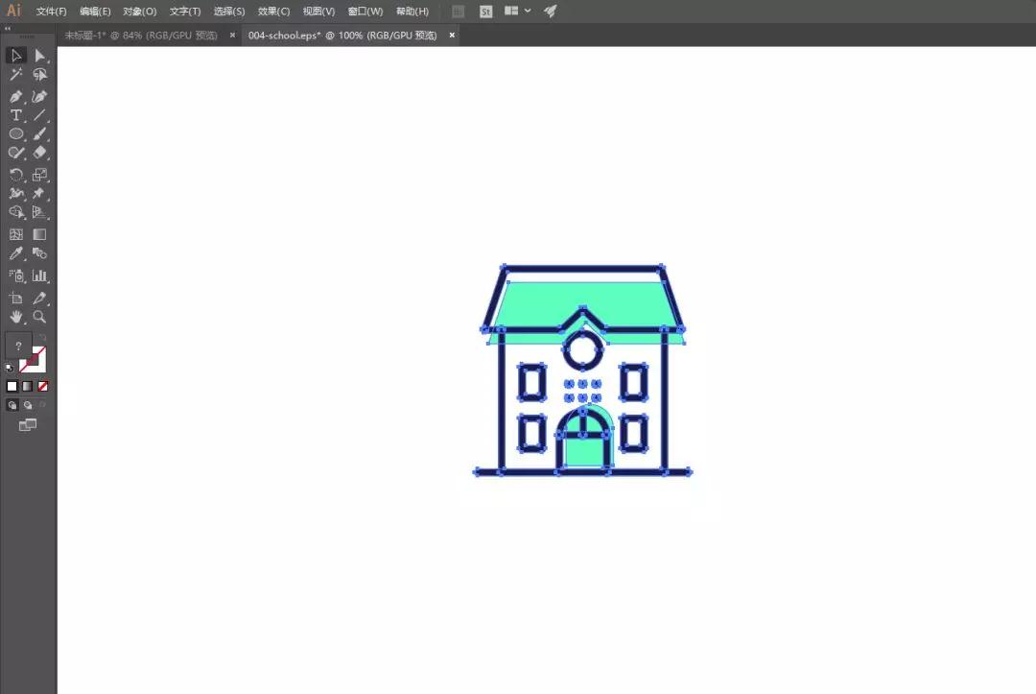Enable Draw Behind mode

pos(28,405)
